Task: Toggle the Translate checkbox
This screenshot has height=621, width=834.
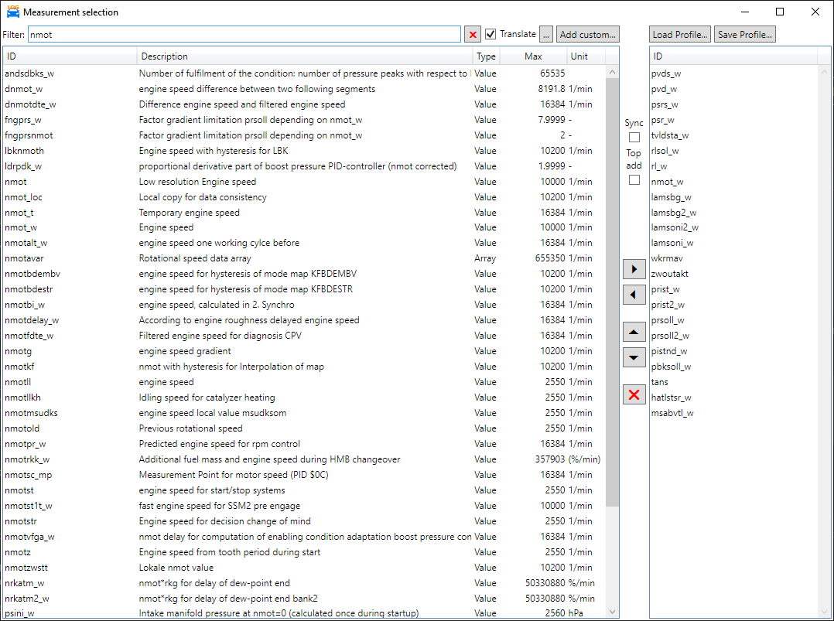Action: [x=490, y=34]
